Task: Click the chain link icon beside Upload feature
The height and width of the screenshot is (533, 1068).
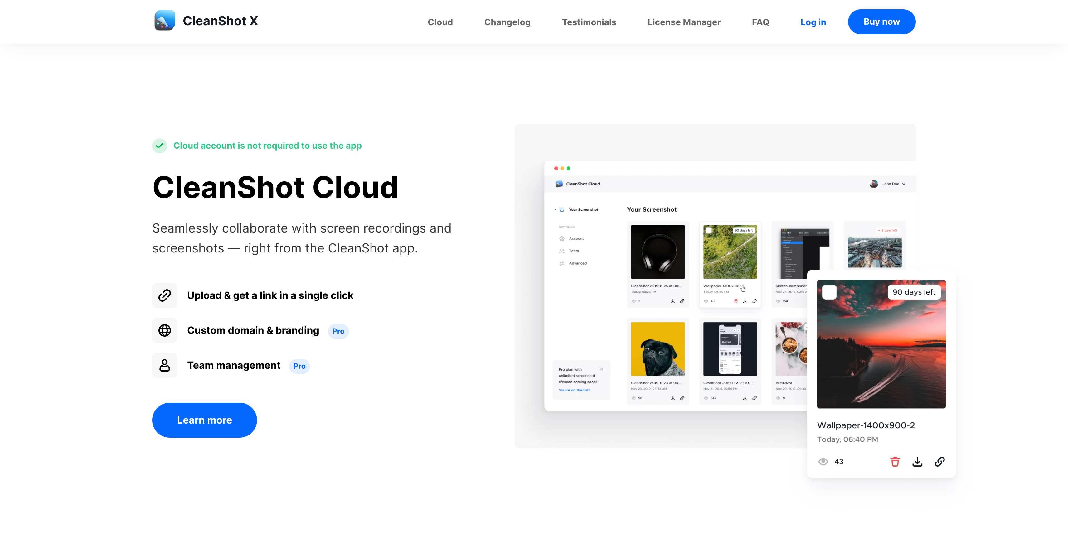Action: 165,295
